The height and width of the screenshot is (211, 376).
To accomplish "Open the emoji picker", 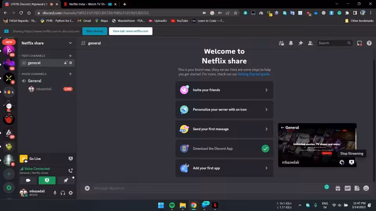I will (x=366, y=188).
